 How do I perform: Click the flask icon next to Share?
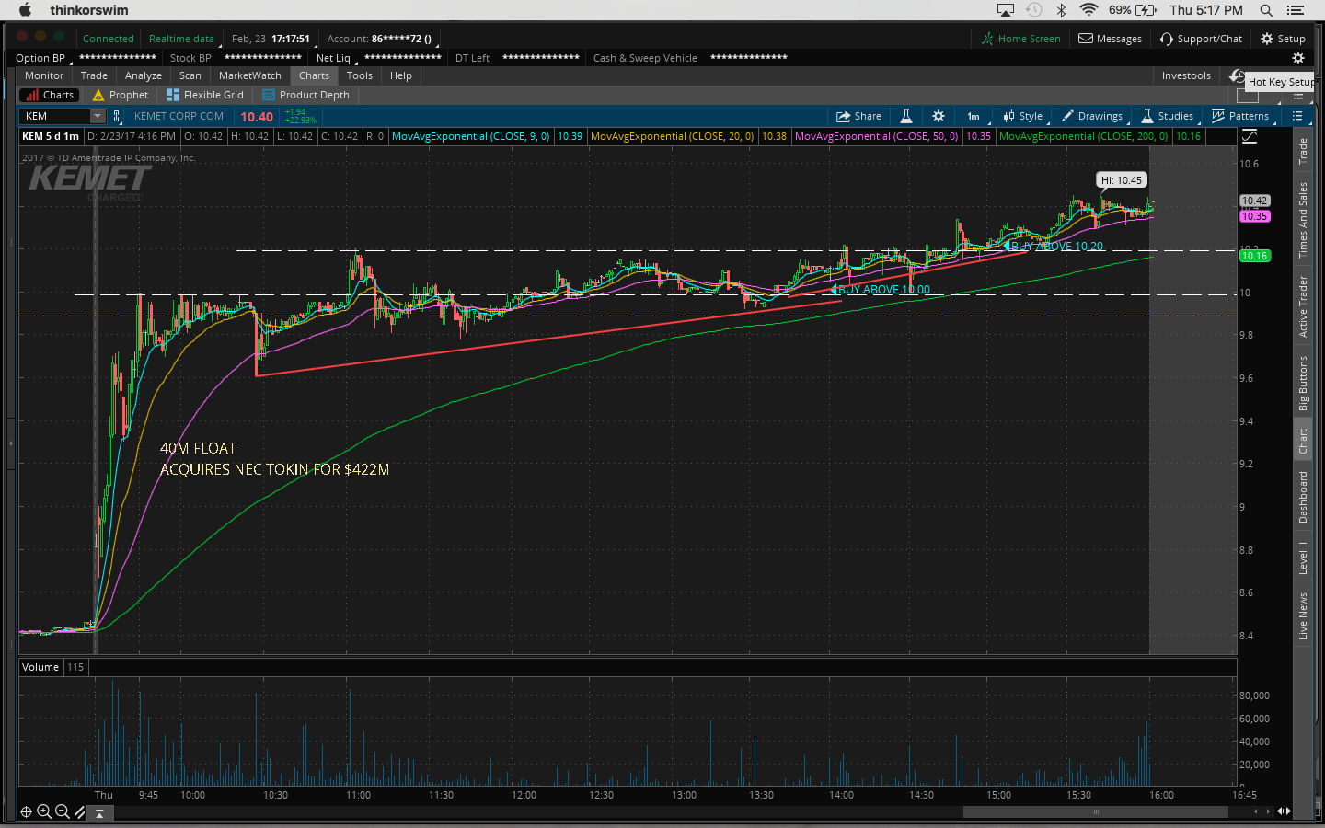pos(906,116)
